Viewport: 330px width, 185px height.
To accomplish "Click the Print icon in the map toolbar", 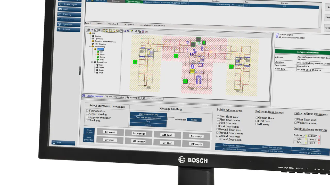I will 88,30.
